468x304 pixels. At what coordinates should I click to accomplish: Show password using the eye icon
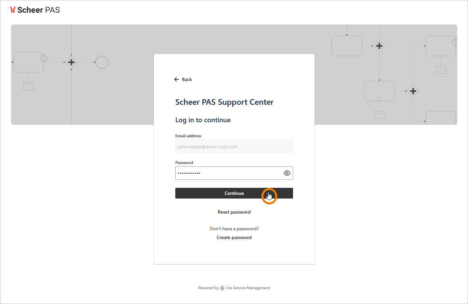[x=287, y=173]
